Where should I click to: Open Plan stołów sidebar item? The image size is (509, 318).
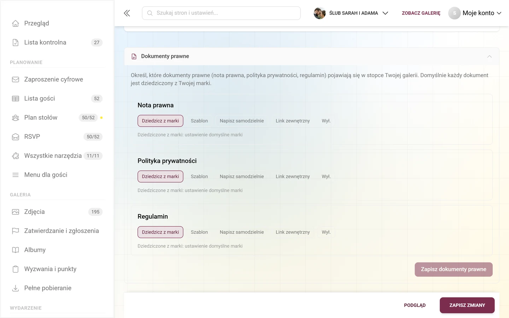(x=57, y=118)
